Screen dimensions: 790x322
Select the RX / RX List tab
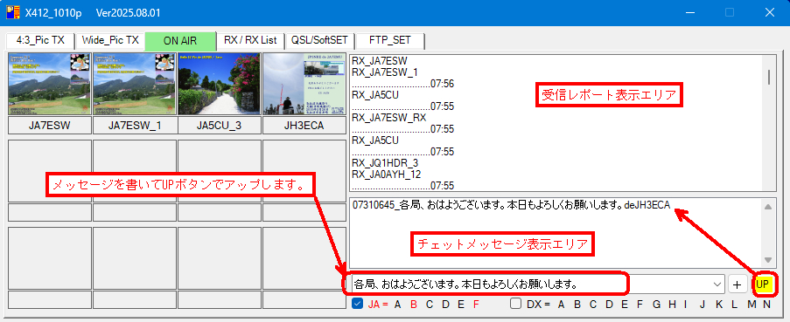(x=250, y=40)
